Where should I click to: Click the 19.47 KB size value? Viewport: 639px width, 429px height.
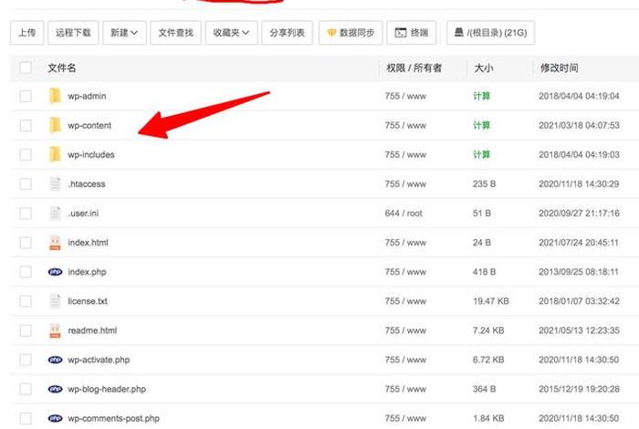tap(491, 301)
